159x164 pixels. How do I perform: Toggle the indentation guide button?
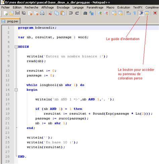click(x=141, y=13)
